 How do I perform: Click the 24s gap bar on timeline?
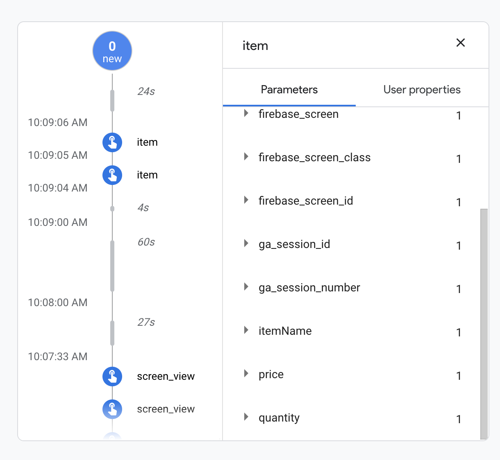pos(112,100)
